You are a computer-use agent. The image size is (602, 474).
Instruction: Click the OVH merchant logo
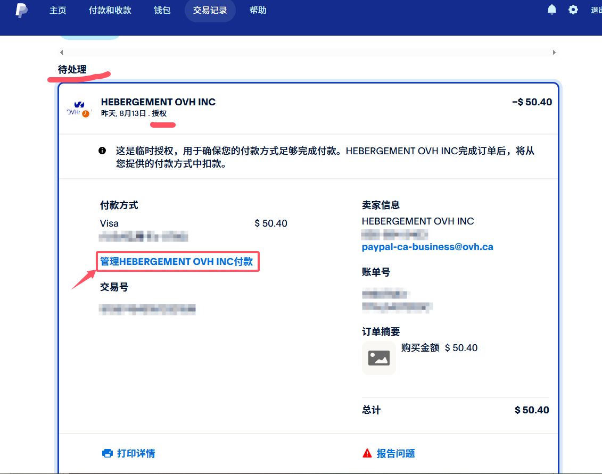(x=79, y=108)
